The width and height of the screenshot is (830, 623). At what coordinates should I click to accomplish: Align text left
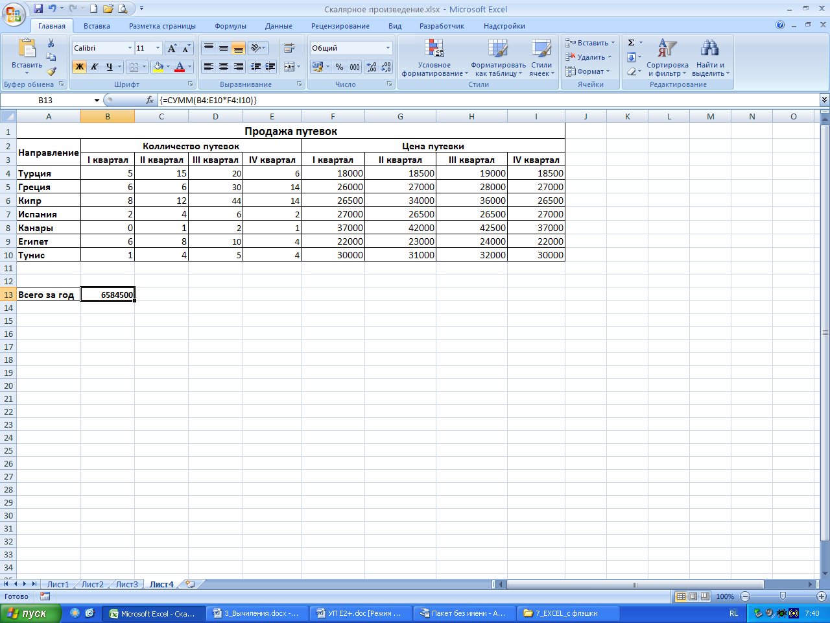coord(208,66)
